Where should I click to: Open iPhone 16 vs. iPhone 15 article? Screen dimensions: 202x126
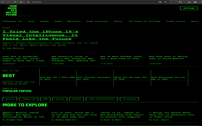[122, 115]
